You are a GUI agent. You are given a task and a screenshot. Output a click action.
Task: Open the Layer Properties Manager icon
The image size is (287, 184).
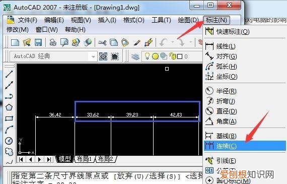point(135,56)
